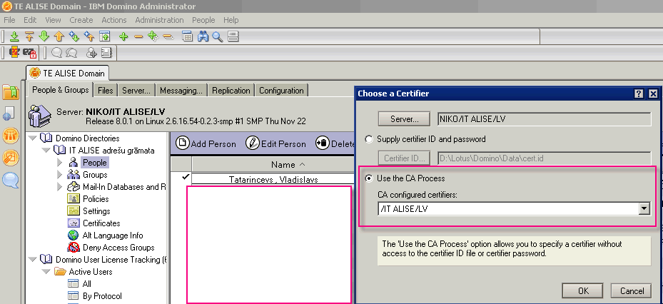Screen dimensions: 663x304
Task: Expand the People tree node arrow
Action: pyautogui.click(x=59, y=163)
